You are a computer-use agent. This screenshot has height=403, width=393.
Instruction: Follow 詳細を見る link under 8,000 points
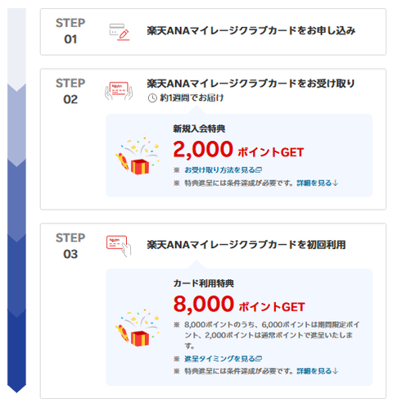tap(318, 371)
